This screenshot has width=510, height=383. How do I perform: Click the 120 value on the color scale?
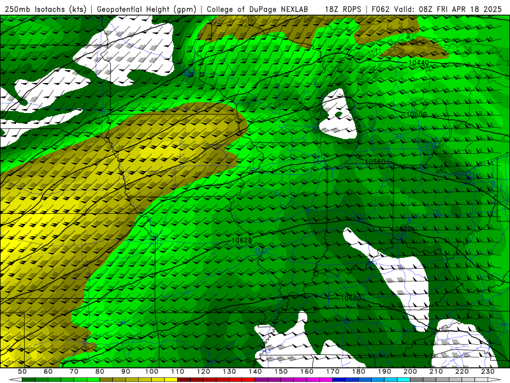pyautogui.click(x=203, y=372)
